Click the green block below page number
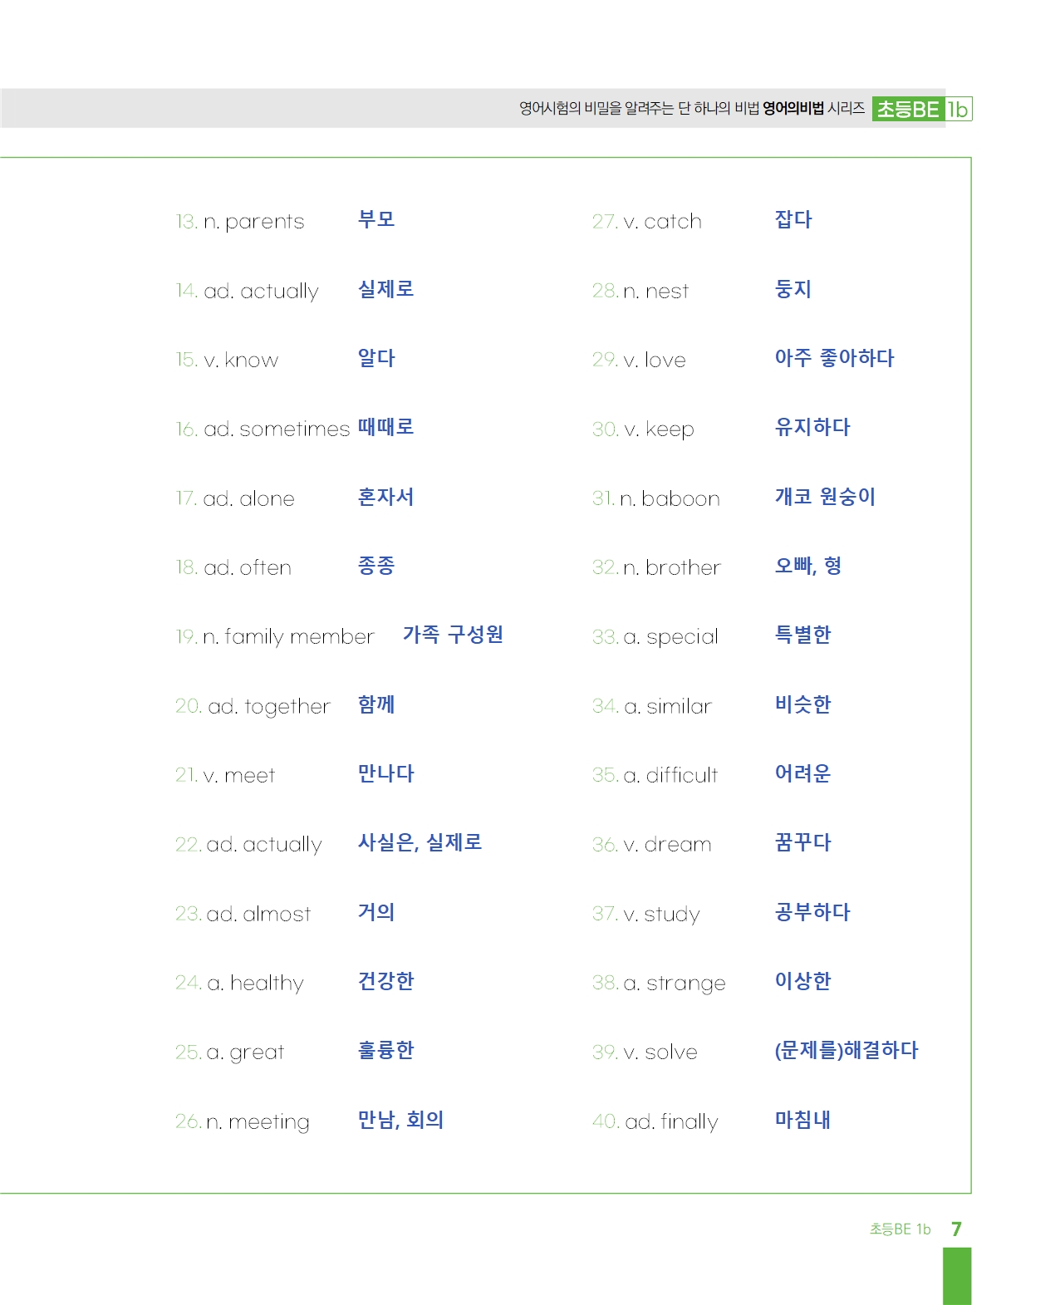 pyautogui.click(x=957, y=1276)
